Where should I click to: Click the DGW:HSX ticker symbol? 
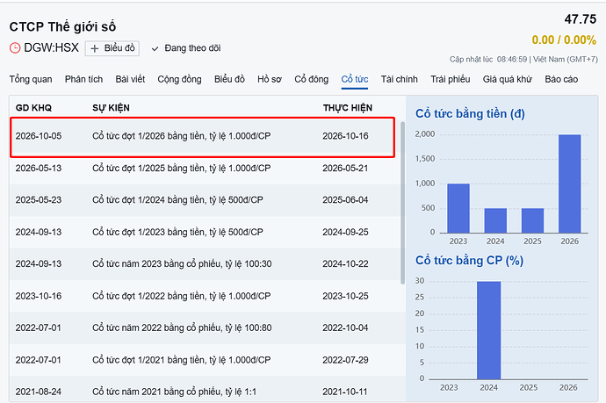51,48
